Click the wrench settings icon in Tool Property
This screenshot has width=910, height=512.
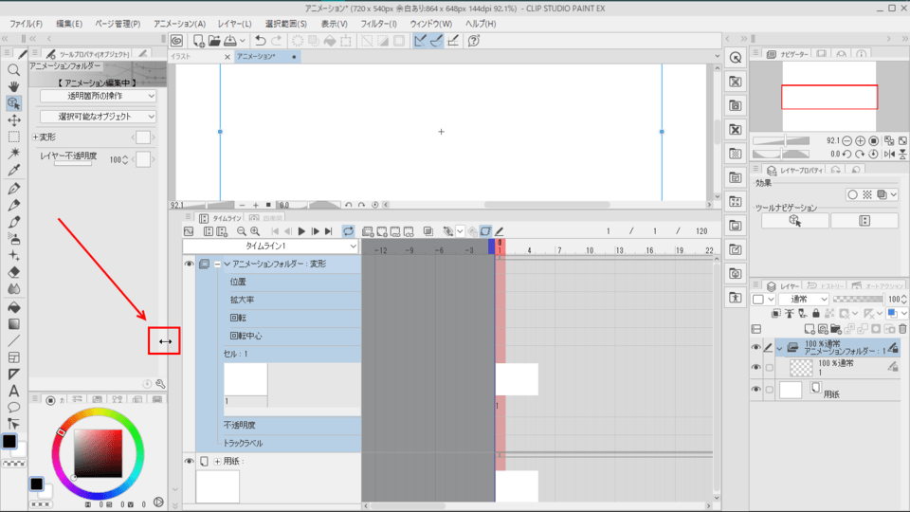(161, 384)
